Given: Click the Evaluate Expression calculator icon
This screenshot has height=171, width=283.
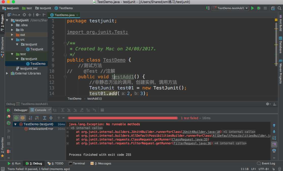Looking at the screenshot, I should (102, 110).
